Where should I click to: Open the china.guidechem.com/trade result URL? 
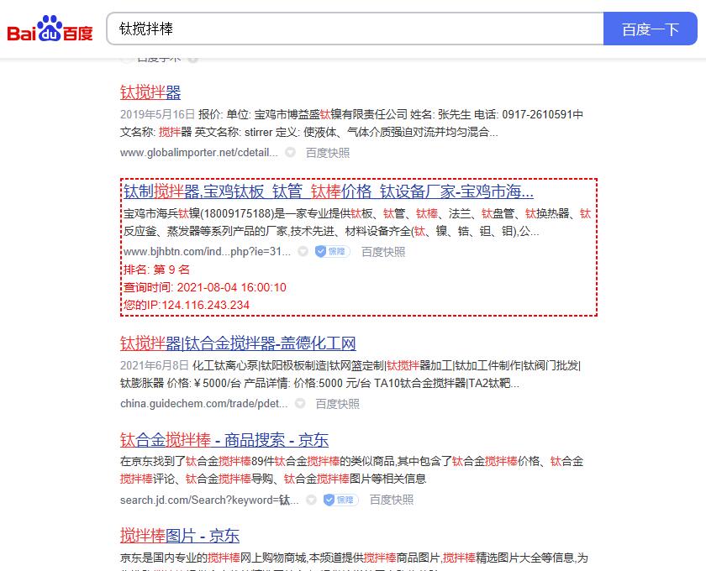(x=204, y=404)
